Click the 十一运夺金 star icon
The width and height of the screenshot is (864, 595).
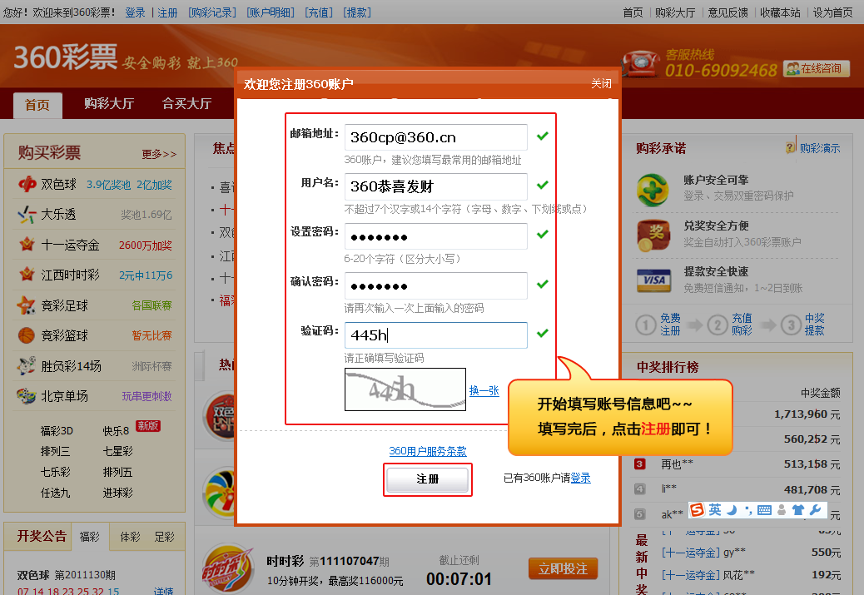click(x=27, y=244)
